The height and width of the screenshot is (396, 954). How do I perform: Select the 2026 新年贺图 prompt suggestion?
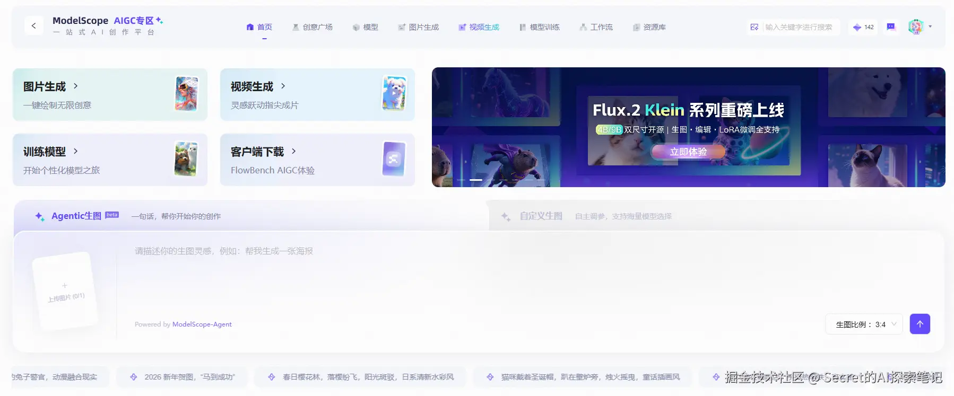(x=182, y=377)
